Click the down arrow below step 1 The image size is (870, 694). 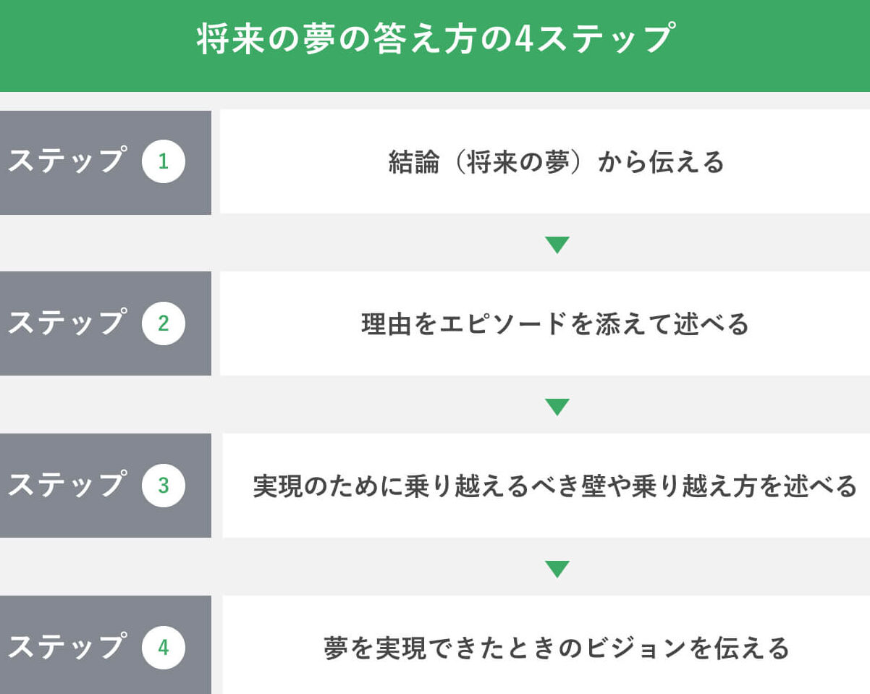(557, 245)
